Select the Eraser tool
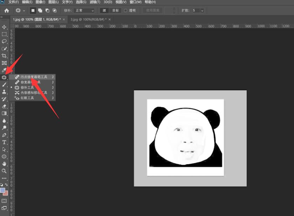This screenshot has height=216, width=294. point(4,106)
